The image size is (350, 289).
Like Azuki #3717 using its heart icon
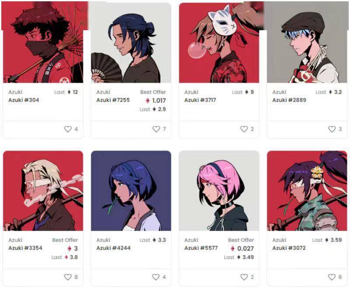(x=244, y=129)
